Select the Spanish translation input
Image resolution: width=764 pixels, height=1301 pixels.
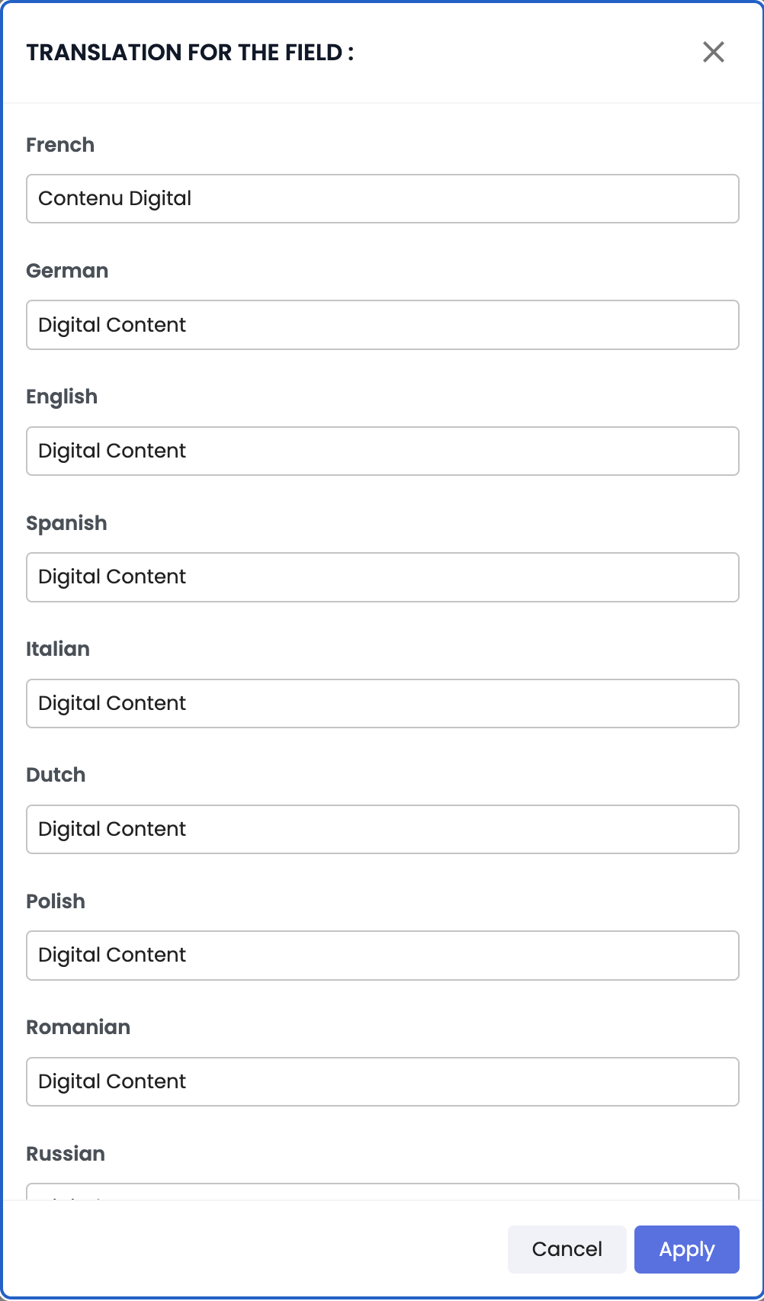[x=382, y=577]
